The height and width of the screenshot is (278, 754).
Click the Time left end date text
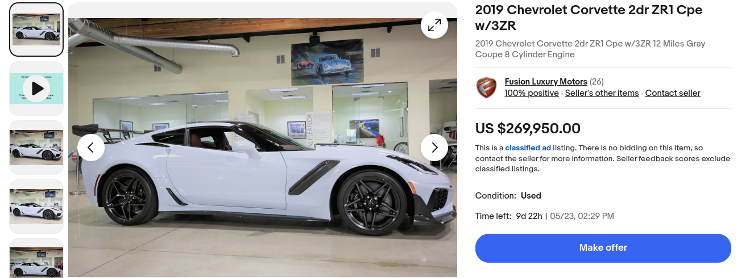click(x=582, y=216)
